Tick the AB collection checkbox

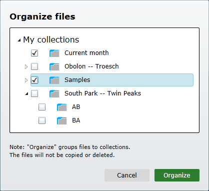42,107
